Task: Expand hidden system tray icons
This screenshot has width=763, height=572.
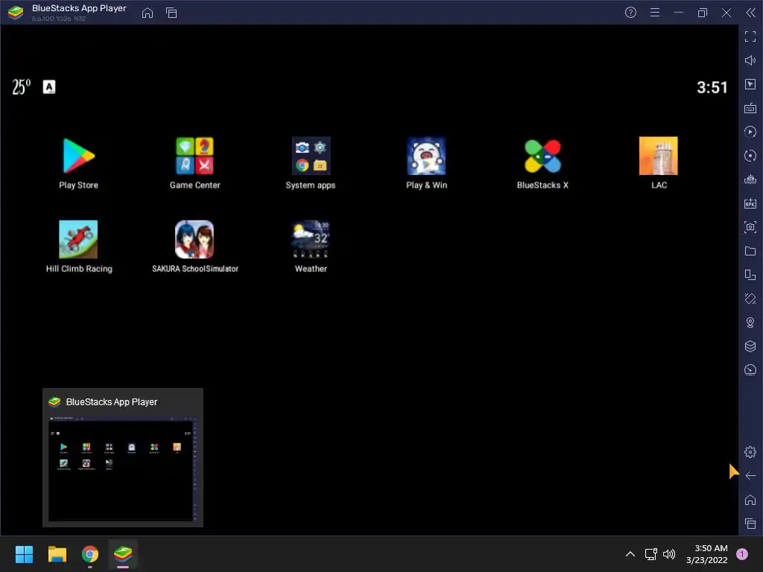Action: point(630,554)
